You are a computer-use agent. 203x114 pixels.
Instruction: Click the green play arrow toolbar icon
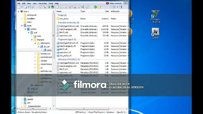tap(49, 7)
